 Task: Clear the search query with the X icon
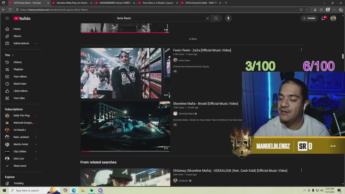point(207,18)
